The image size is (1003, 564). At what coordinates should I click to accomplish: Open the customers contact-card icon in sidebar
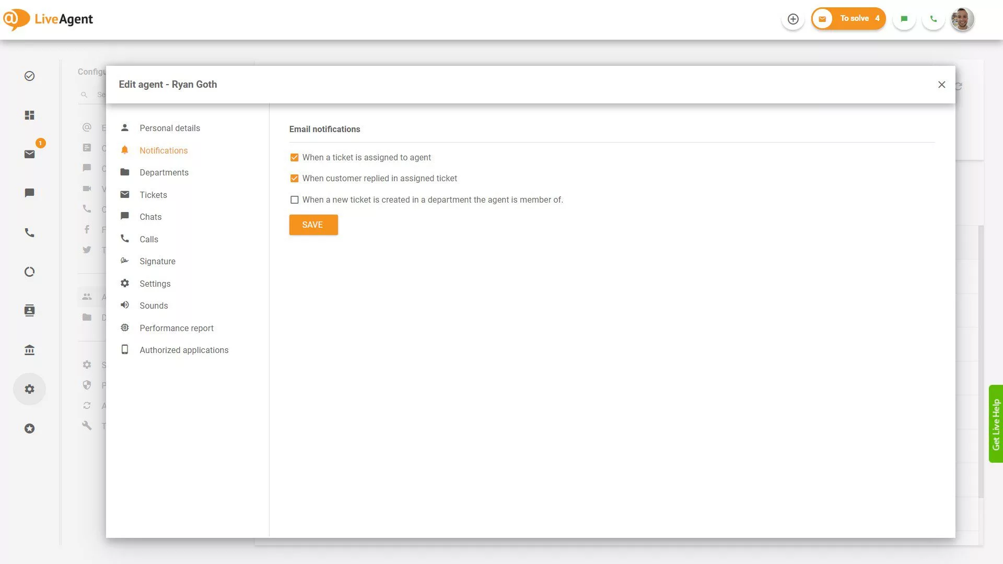tap(29, 310)
